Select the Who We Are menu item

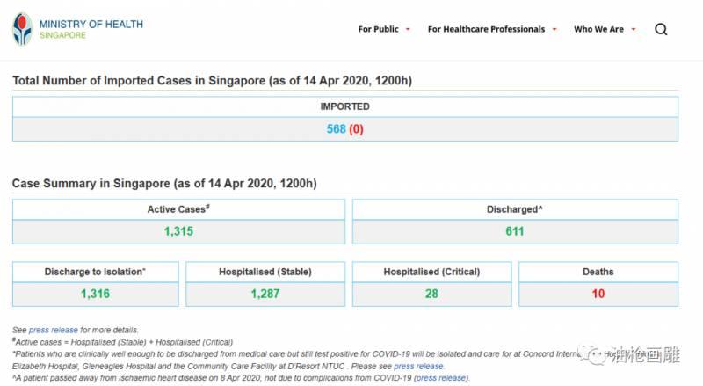[x=598, y=29]
